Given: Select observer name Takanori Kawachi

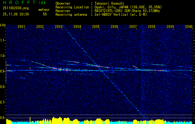Looking at the screenshot, I should [x=109, y=3].
